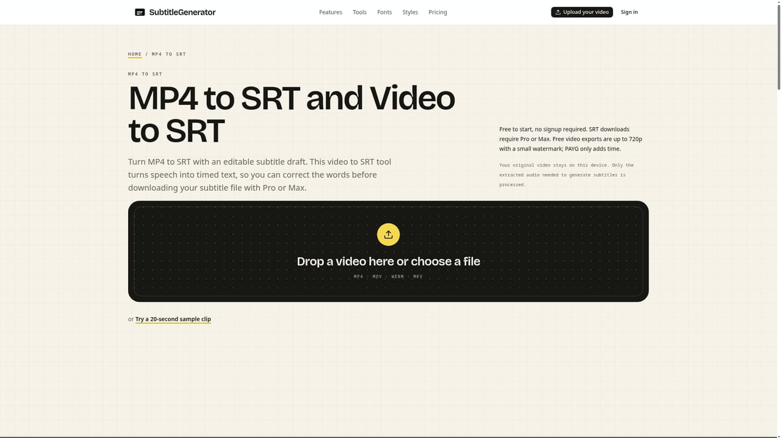
Task: Open the Tools menu item
Action: point(359,12)
